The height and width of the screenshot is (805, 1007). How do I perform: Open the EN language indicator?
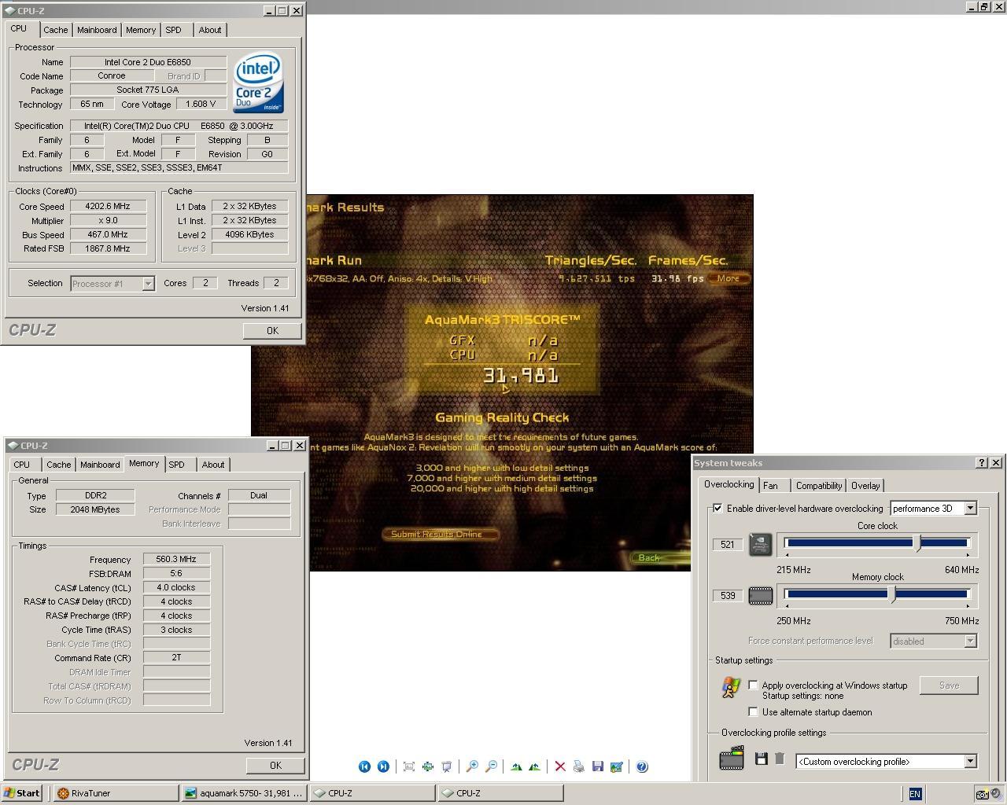(x=915, y=794)
